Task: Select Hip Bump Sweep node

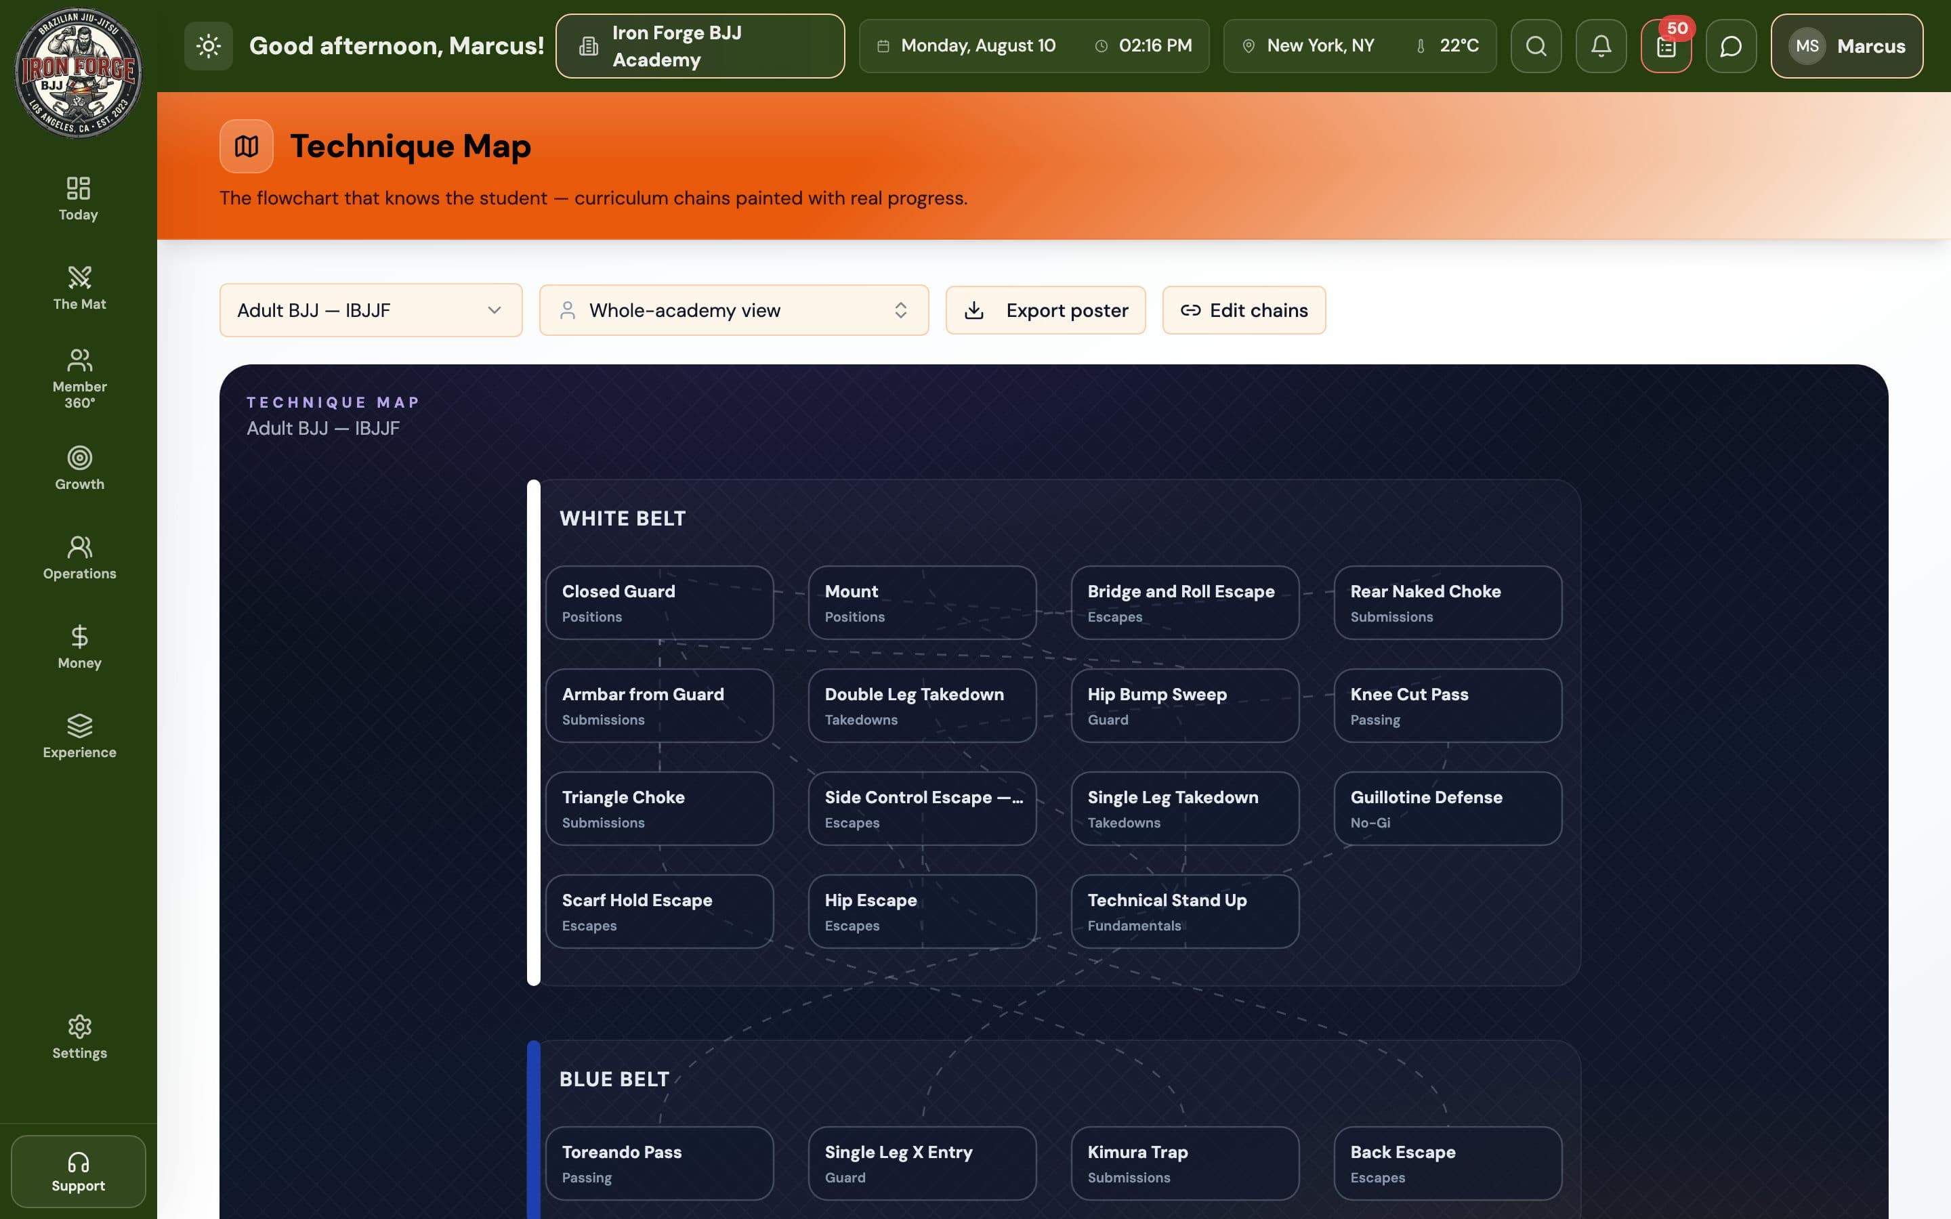Action: coord(1184,706)
